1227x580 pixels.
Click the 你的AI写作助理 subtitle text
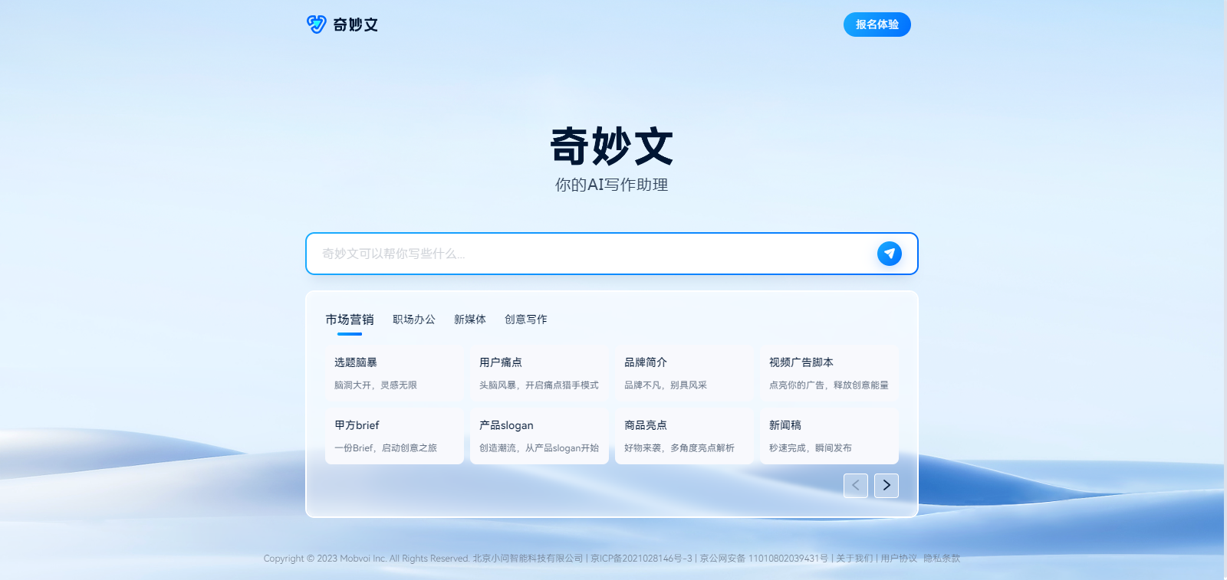pos(612,185)
